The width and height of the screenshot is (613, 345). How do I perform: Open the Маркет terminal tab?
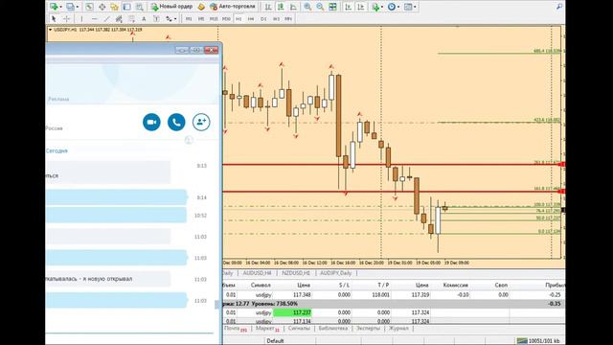[267, 329]
